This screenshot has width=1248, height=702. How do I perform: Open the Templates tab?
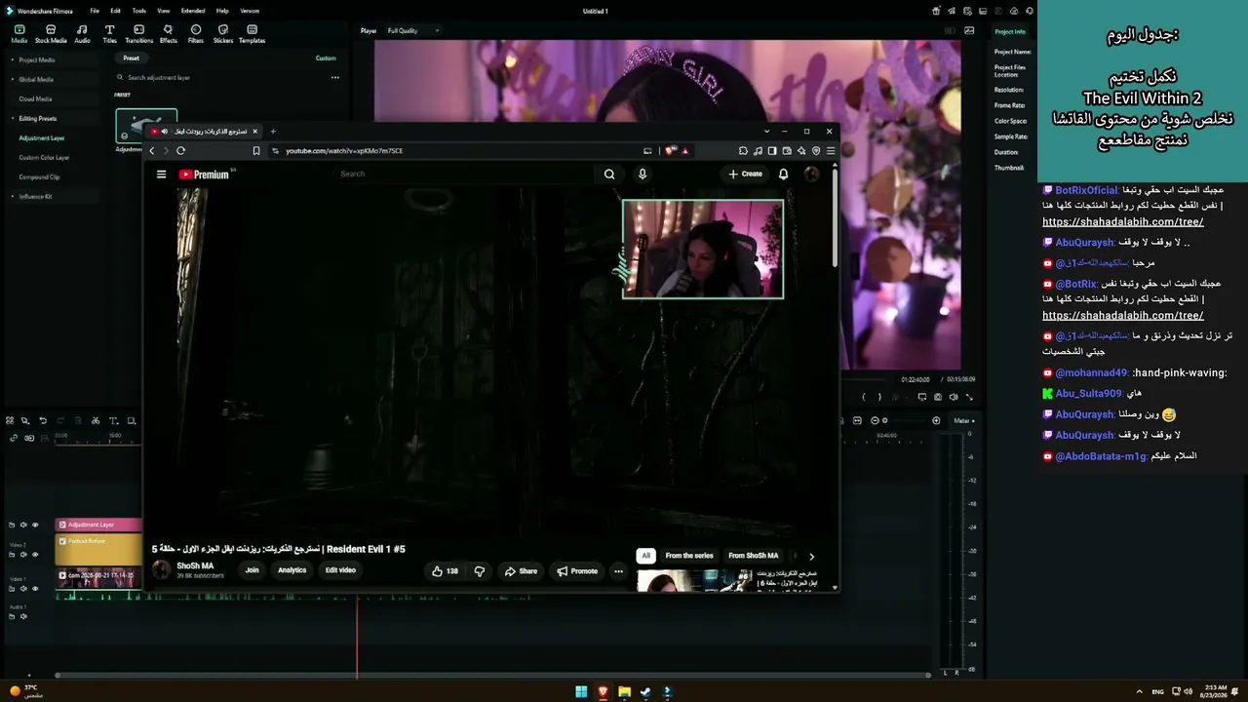[252, 34]
